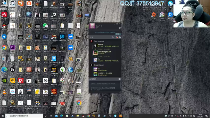Click the notification banner in friends window
This screenshot has width=210, height=118.
click(x=105, y=32)
